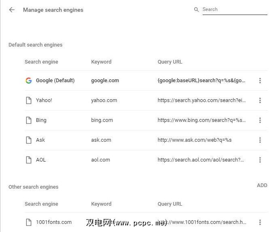The height and width of the screenshot is (232, 271).
Task: Open more actions menu for AOL
Action: click(260, 160)
